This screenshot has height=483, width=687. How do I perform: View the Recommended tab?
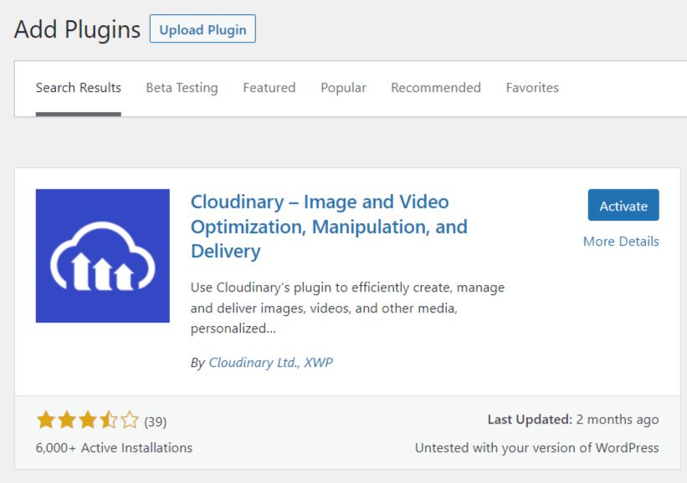[436, 88]
